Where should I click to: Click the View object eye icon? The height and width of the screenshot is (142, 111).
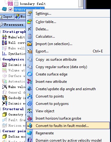pos(30,111)
